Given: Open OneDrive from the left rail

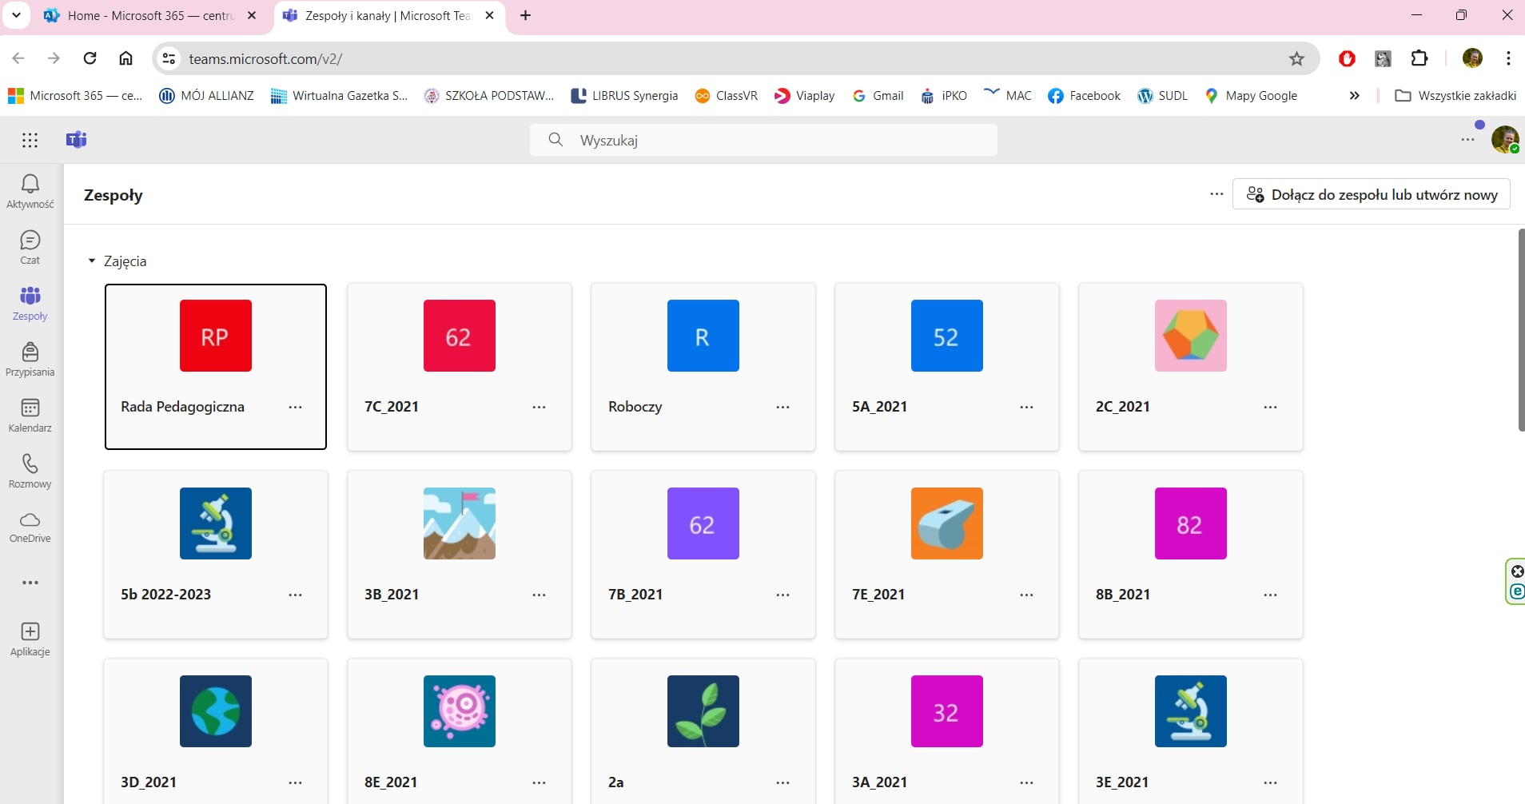Looking at the screenshot, I should [x=30, y=527].
